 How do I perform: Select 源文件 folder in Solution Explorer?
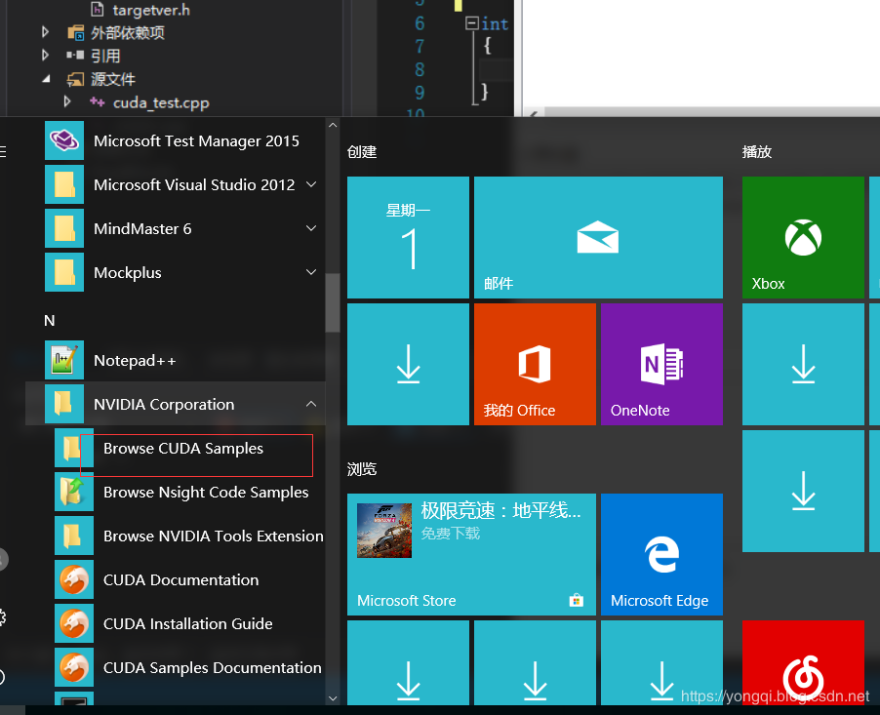click(113, 79)
